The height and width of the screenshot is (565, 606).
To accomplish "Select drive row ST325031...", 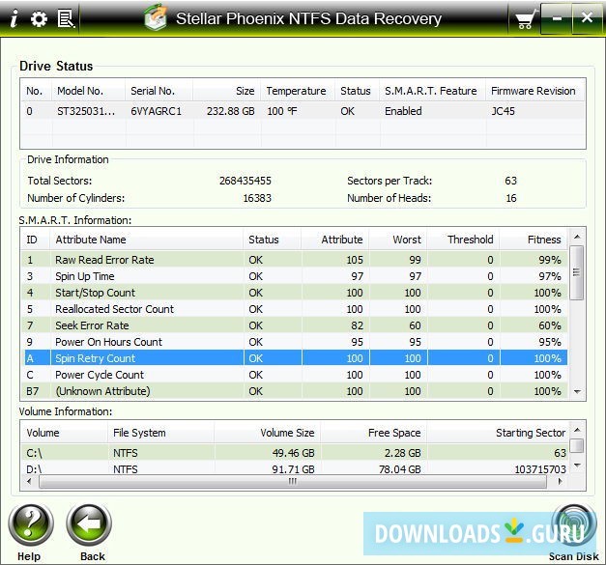I will tap(303, 111).
